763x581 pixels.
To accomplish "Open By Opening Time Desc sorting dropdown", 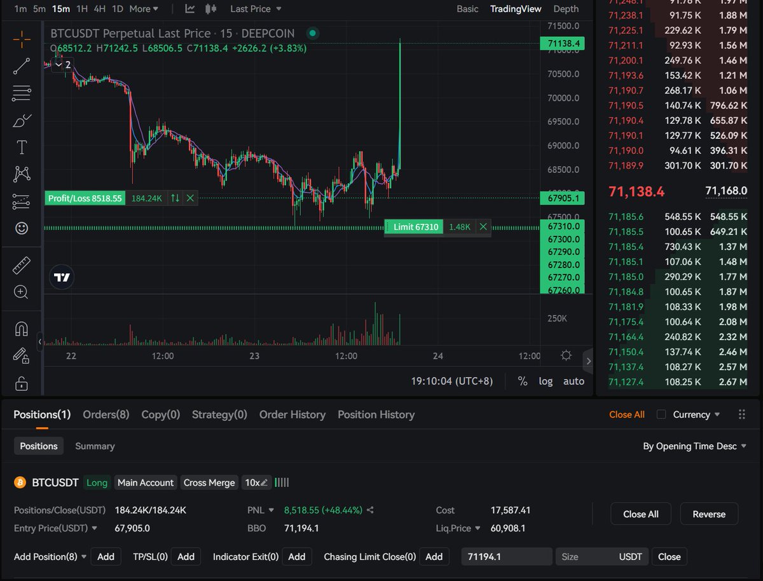I will click(x=694, y=446).
